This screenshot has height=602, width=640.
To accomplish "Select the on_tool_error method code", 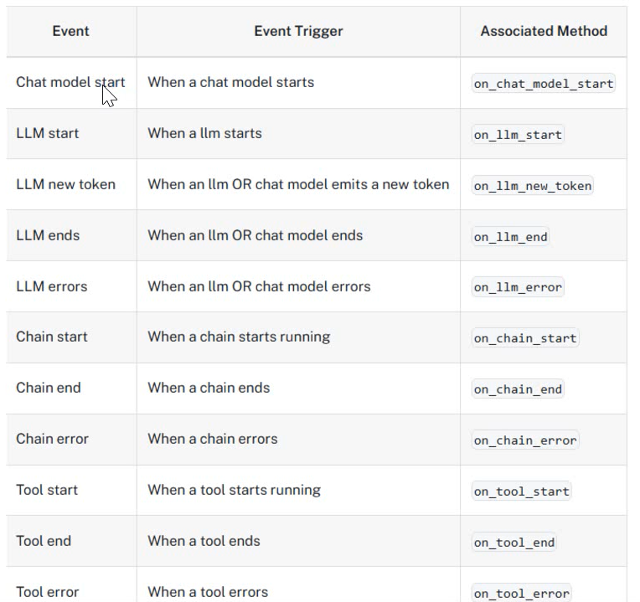I will pos(521,593).
